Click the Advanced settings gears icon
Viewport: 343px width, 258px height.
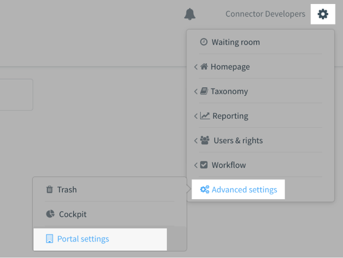(x=204, y=190)
